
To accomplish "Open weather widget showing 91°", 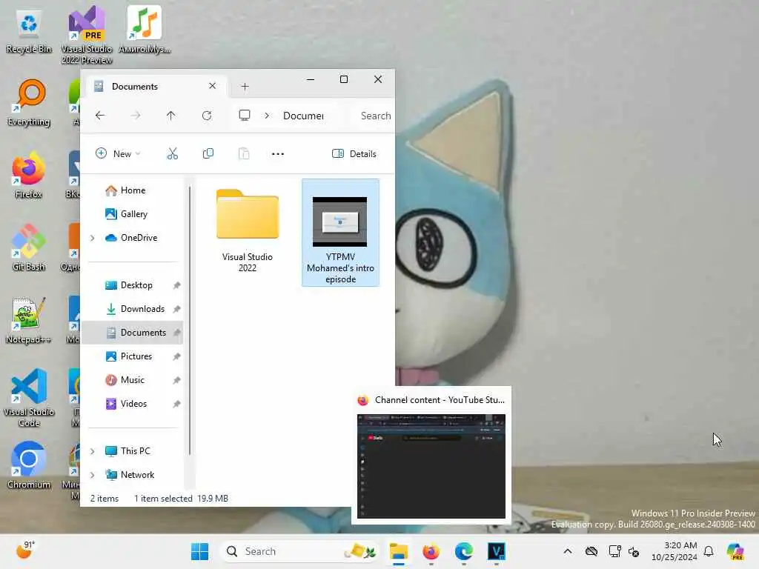I will pyautogui.click(x=25, y=550).
